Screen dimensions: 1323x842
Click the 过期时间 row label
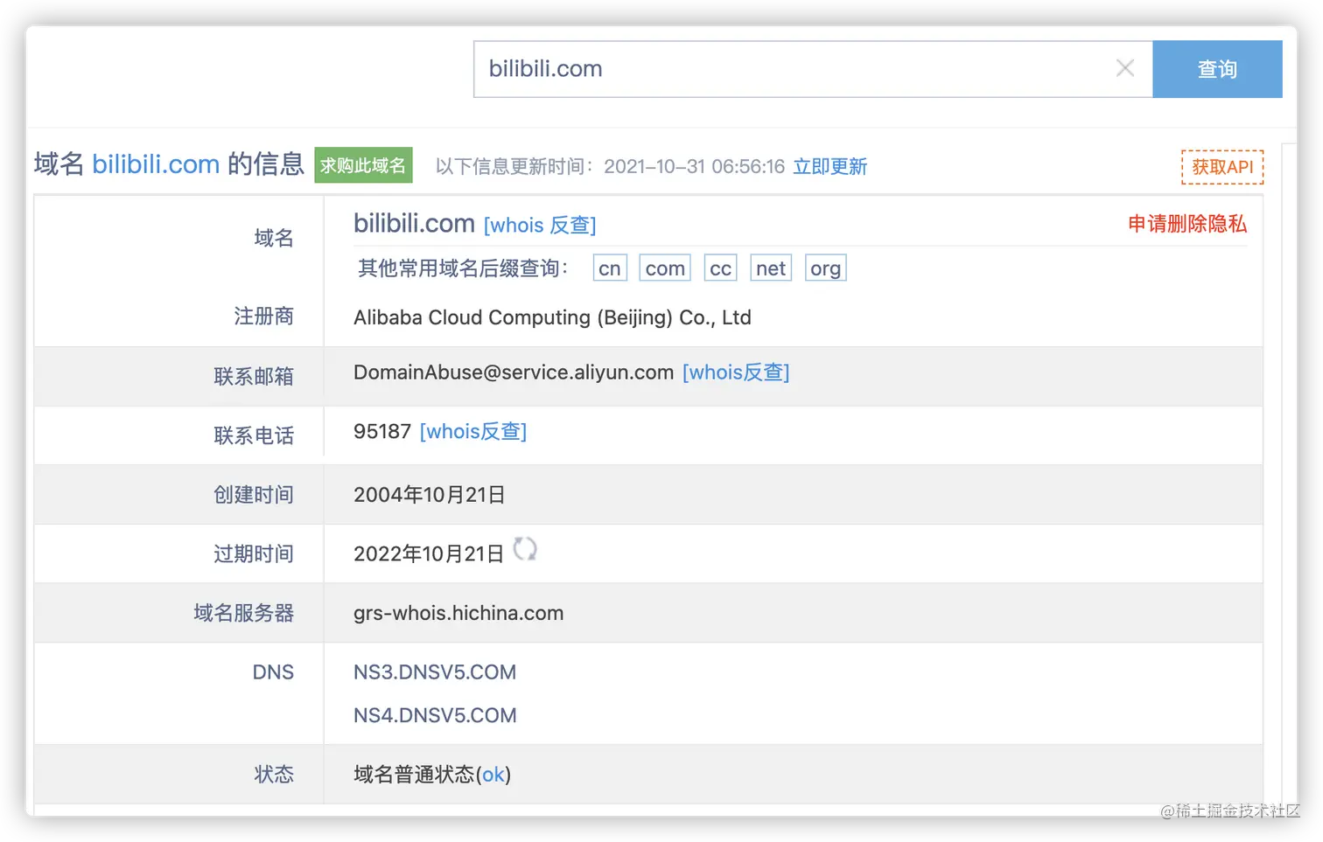point(254,554)
